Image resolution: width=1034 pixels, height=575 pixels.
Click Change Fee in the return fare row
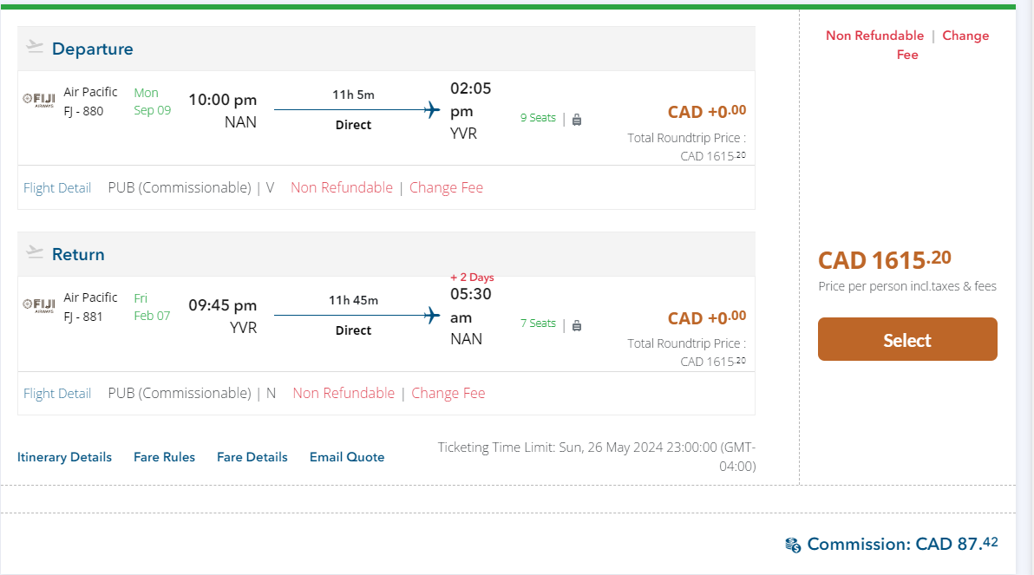[x=448, y=393]
